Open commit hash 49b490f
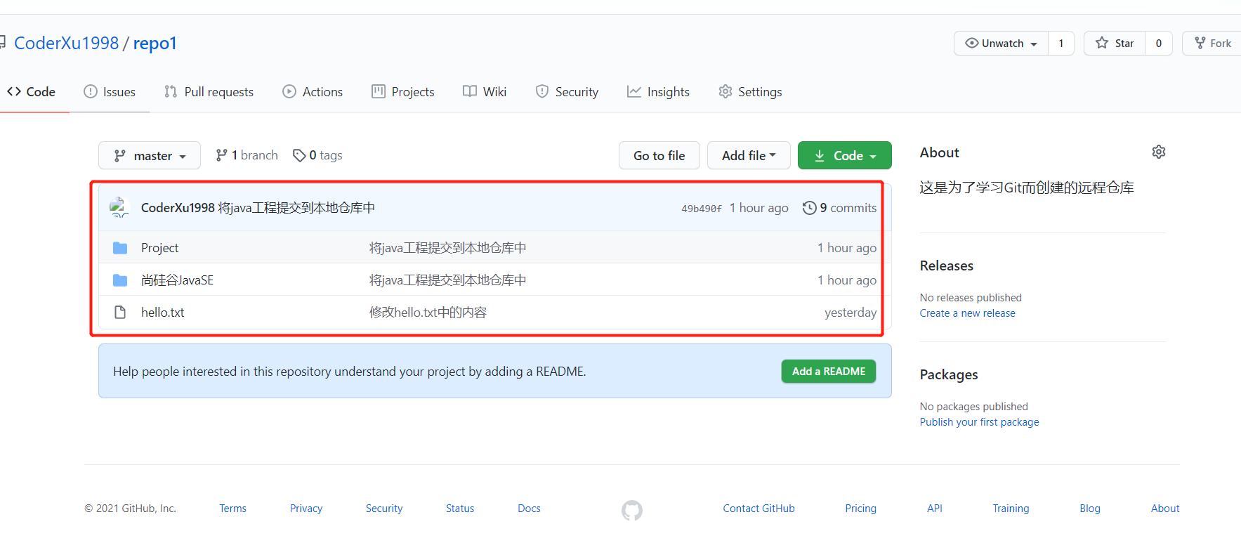Viewport: 1241px width, 557px height. 702,209
